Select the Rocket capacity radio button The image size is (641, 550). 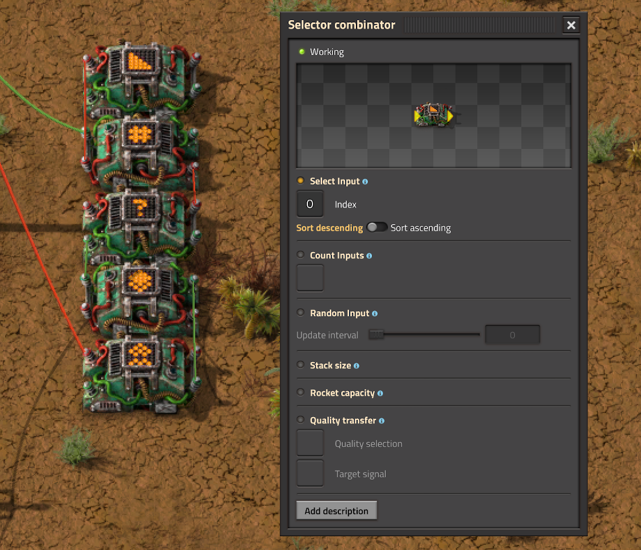[300, 392]
